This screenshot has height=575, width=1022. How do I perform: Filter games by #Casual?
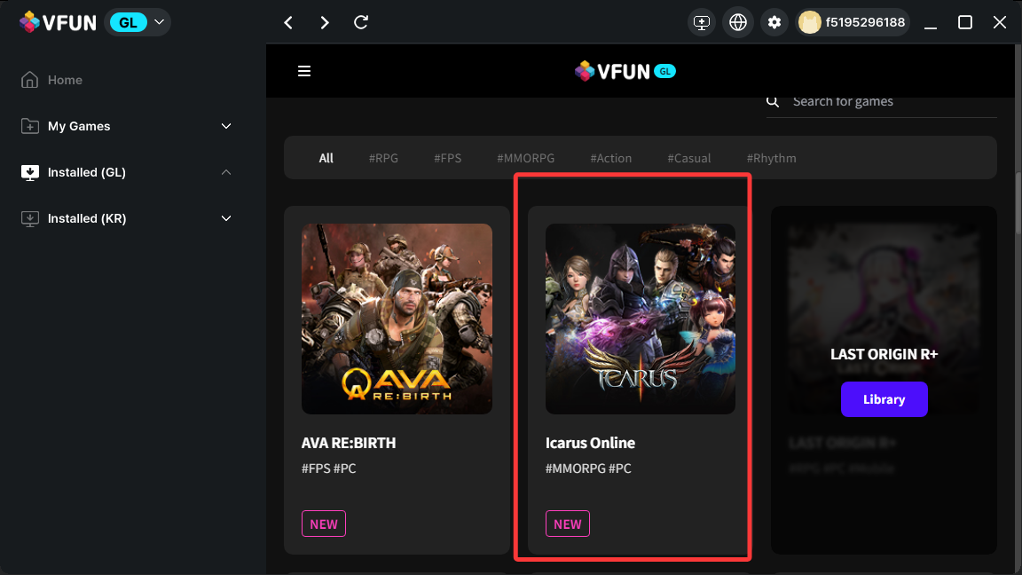(689, 158)
